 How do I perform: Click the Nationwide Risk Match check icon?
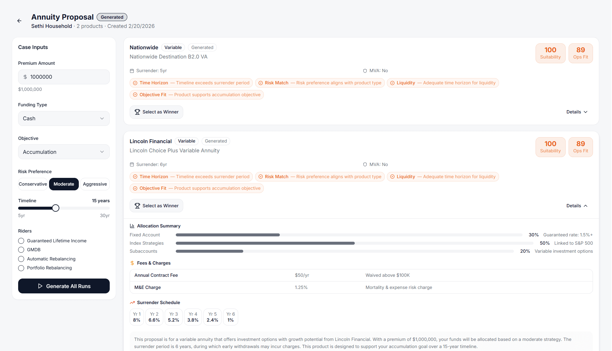261,83
